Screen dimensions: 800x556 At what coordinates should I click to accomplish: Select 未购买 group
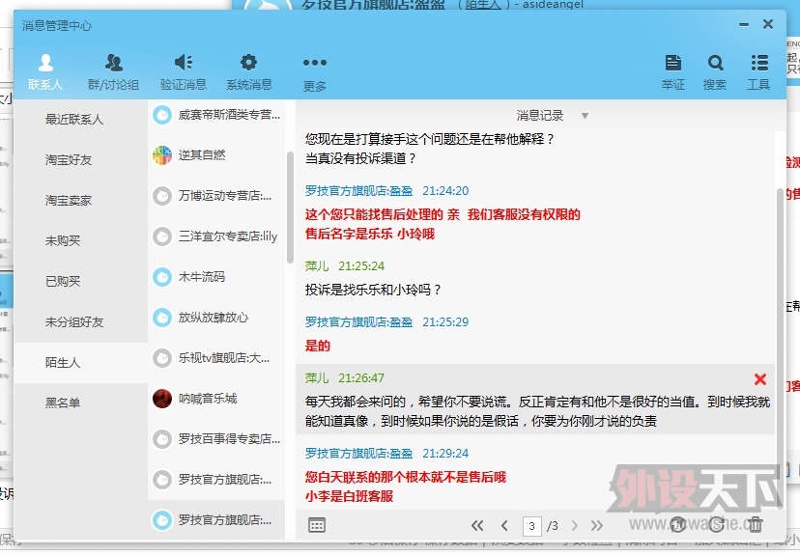[80, 240]
